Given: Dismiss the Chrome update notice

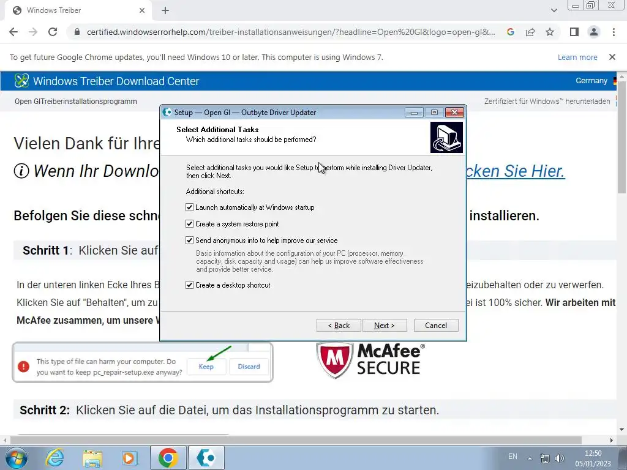Looking at the screenshot, I should 612,57.
